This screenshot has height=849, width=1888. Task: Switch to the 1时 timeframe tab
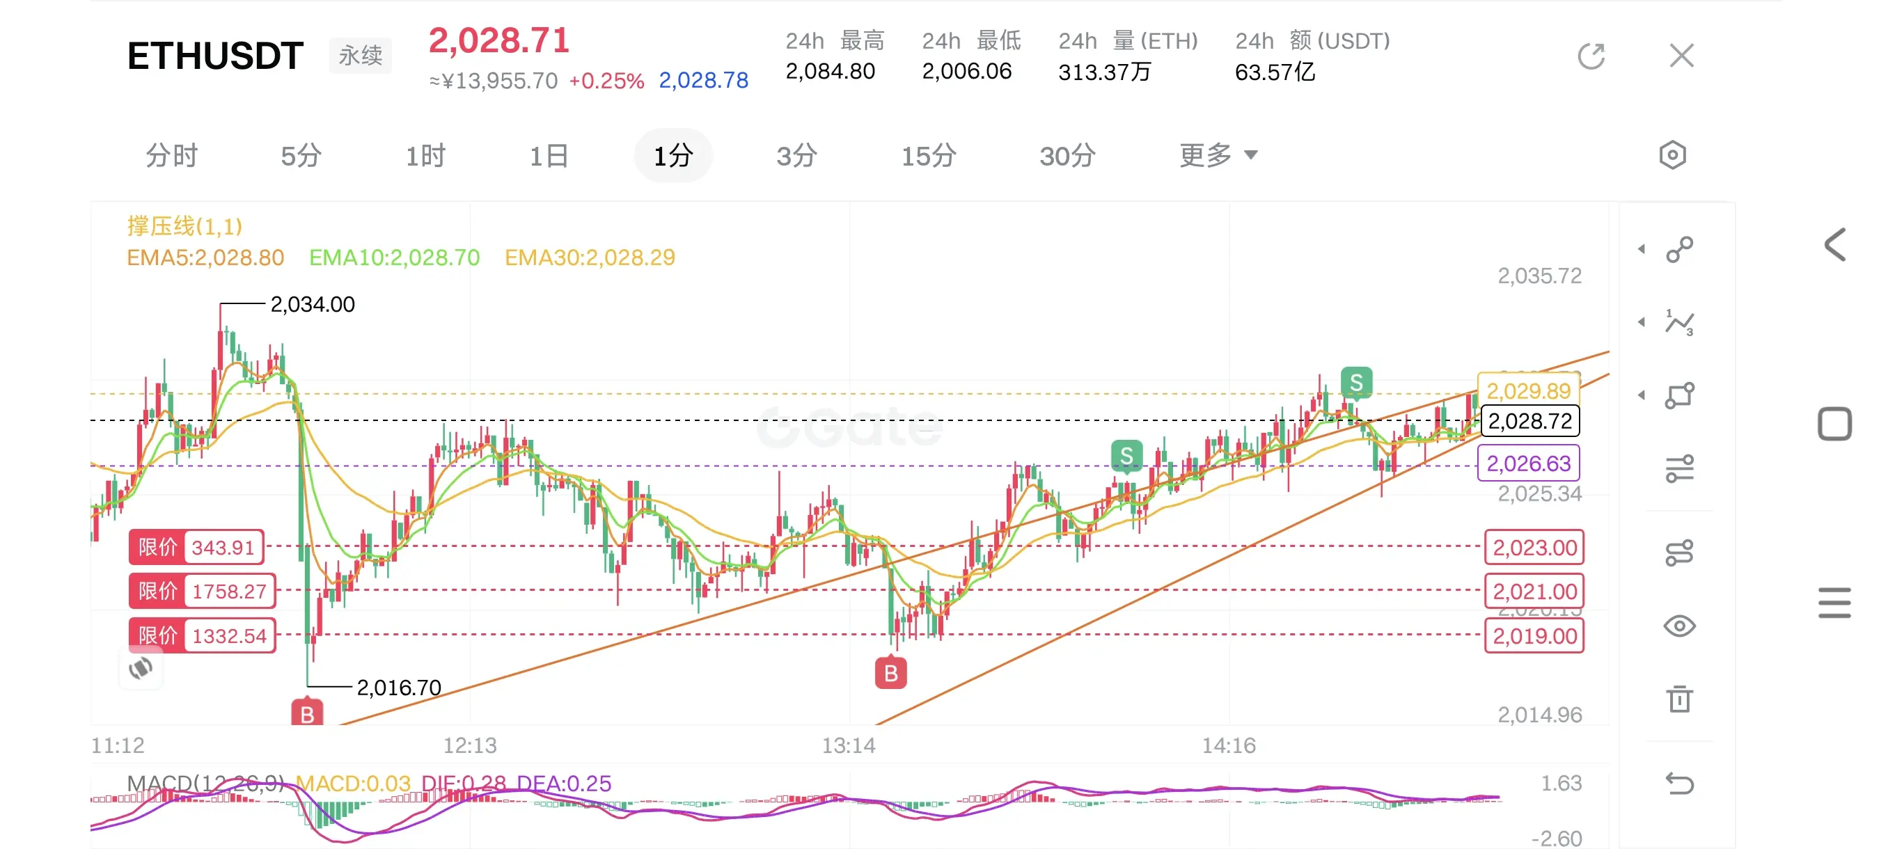click(425, 156)
